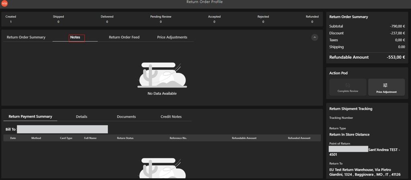Open the Price Adjustments tab
This screenshot has width=411, height=180.
[172, 37]
